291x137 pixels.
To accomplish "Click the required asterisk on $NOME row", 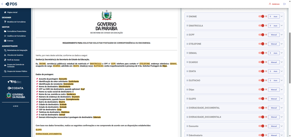I will [x=266, y=16].
